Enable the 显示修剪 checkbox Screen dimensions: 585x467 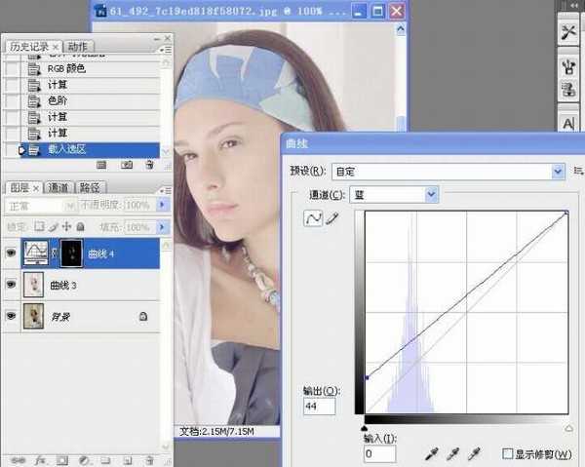506,454
